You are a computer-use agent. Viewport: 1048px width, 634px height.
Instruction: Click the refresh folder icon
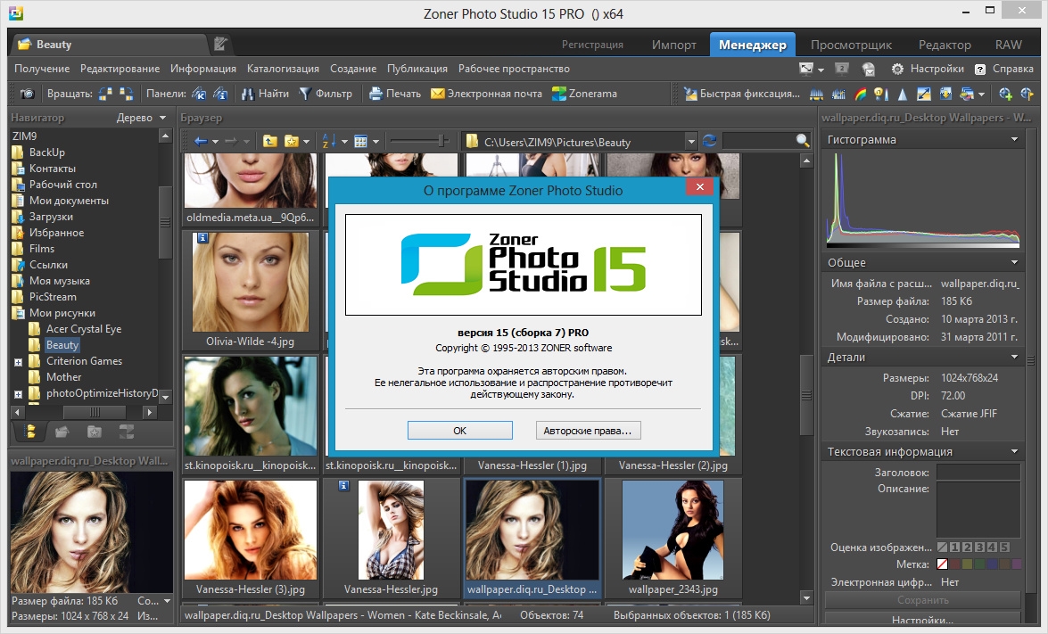coord(710,141)
